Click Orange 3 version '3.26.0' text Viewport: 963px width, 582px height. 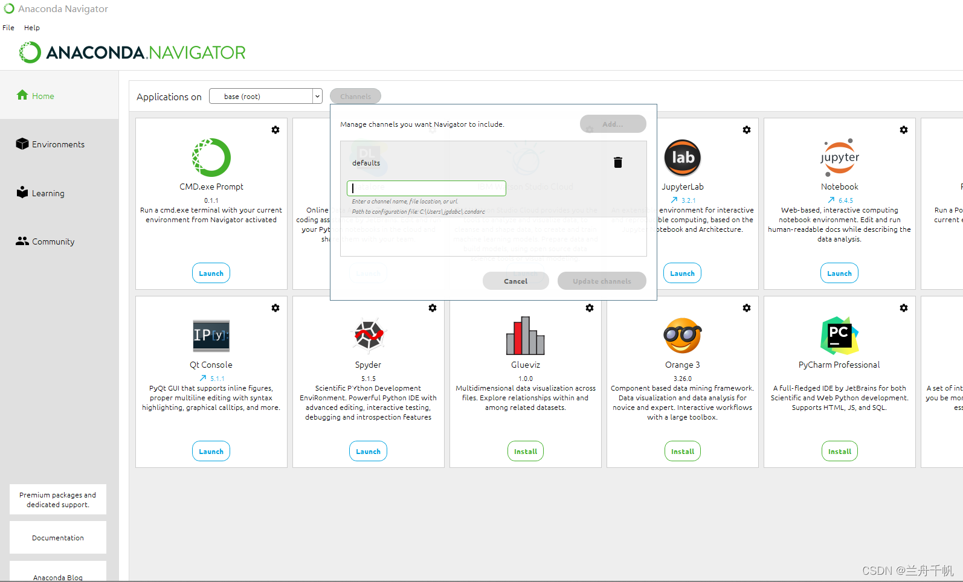pos(683,379)
